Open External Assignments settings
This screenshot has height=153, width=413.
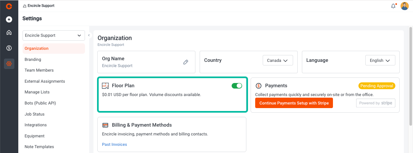click(44, 81)
